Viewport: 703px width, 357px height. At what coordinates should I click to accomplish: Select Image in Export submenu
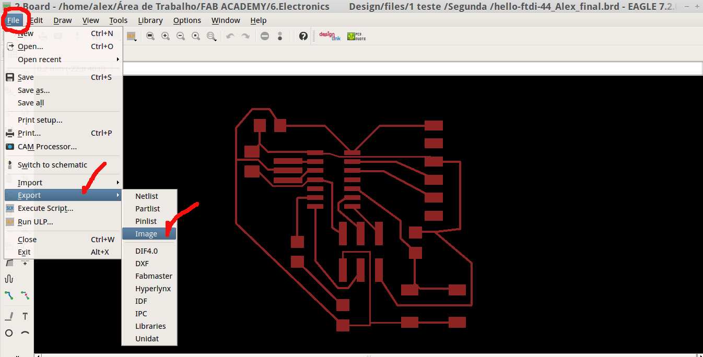[x=149, y=234]
